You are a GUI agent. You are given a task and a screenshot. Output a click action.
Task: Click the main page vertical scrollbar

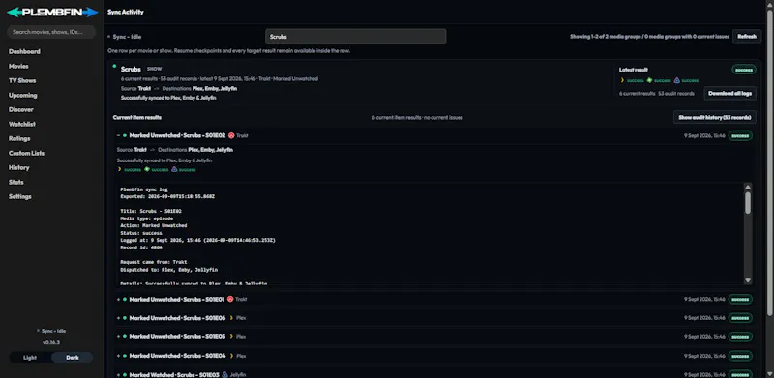coord(770,162)
